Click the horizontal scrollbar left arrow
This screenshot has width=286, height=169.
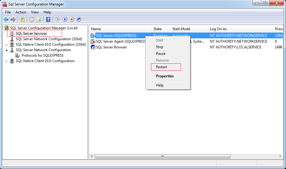pyautogui.click(x=92, y=157)
